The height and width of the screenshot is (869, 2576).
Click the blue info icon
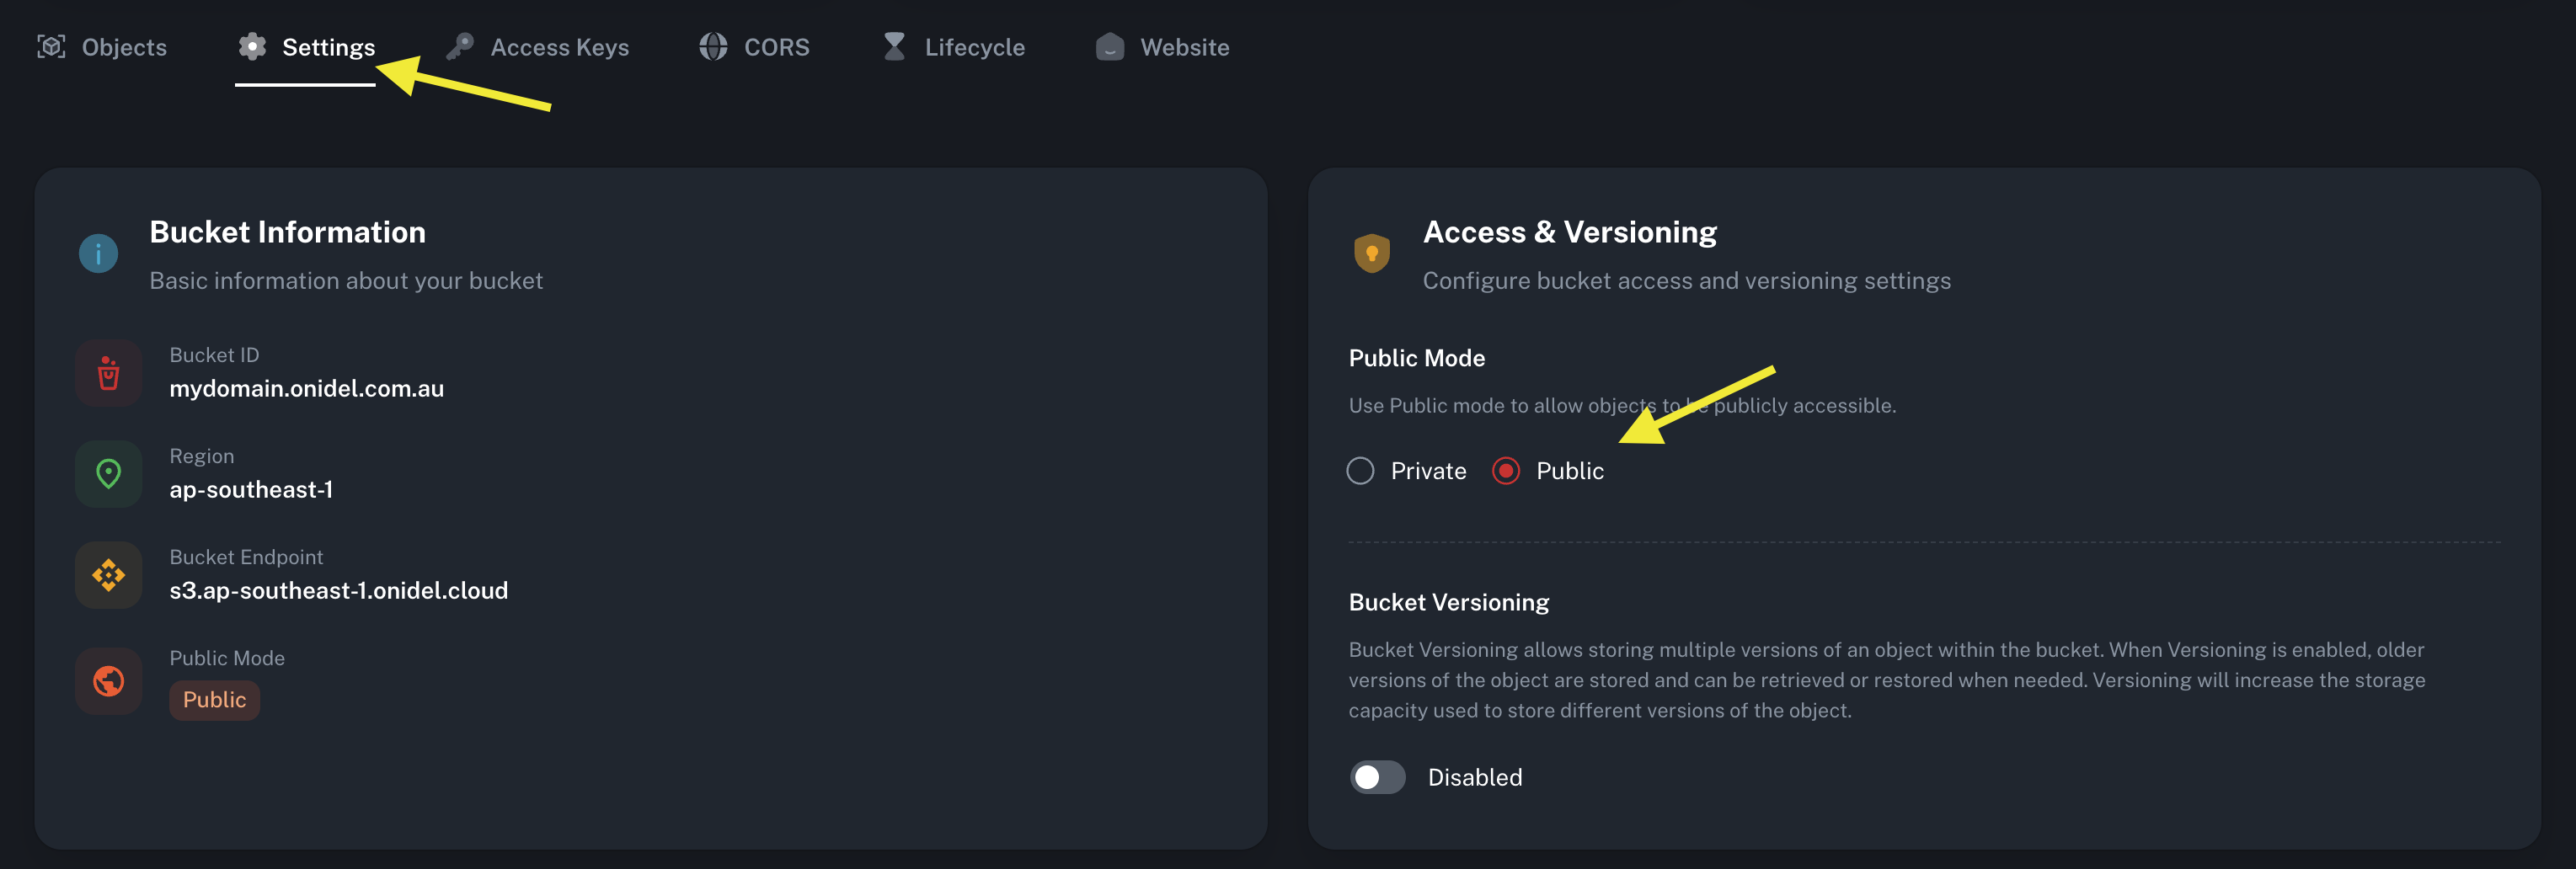pos(98,254)
